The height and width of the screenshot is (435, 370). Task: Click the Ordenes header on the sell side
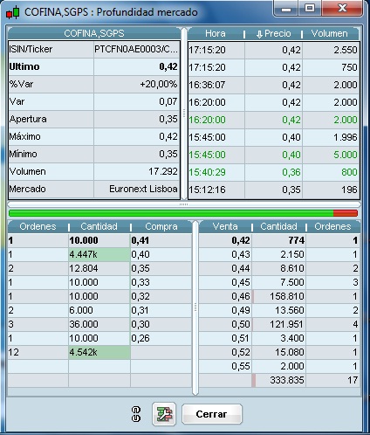click(x=332, y=226)
